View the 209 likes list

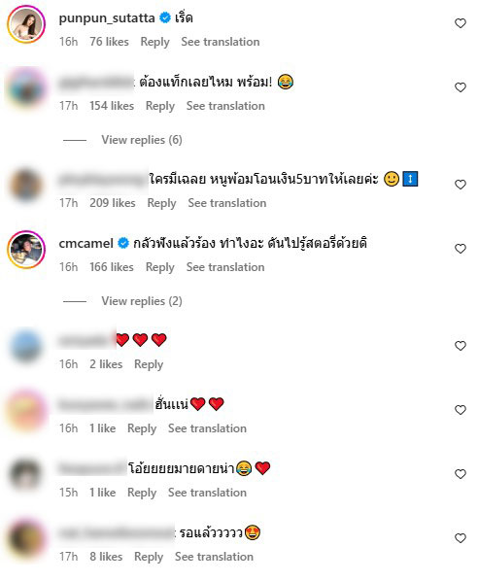(x=113, y=203)
